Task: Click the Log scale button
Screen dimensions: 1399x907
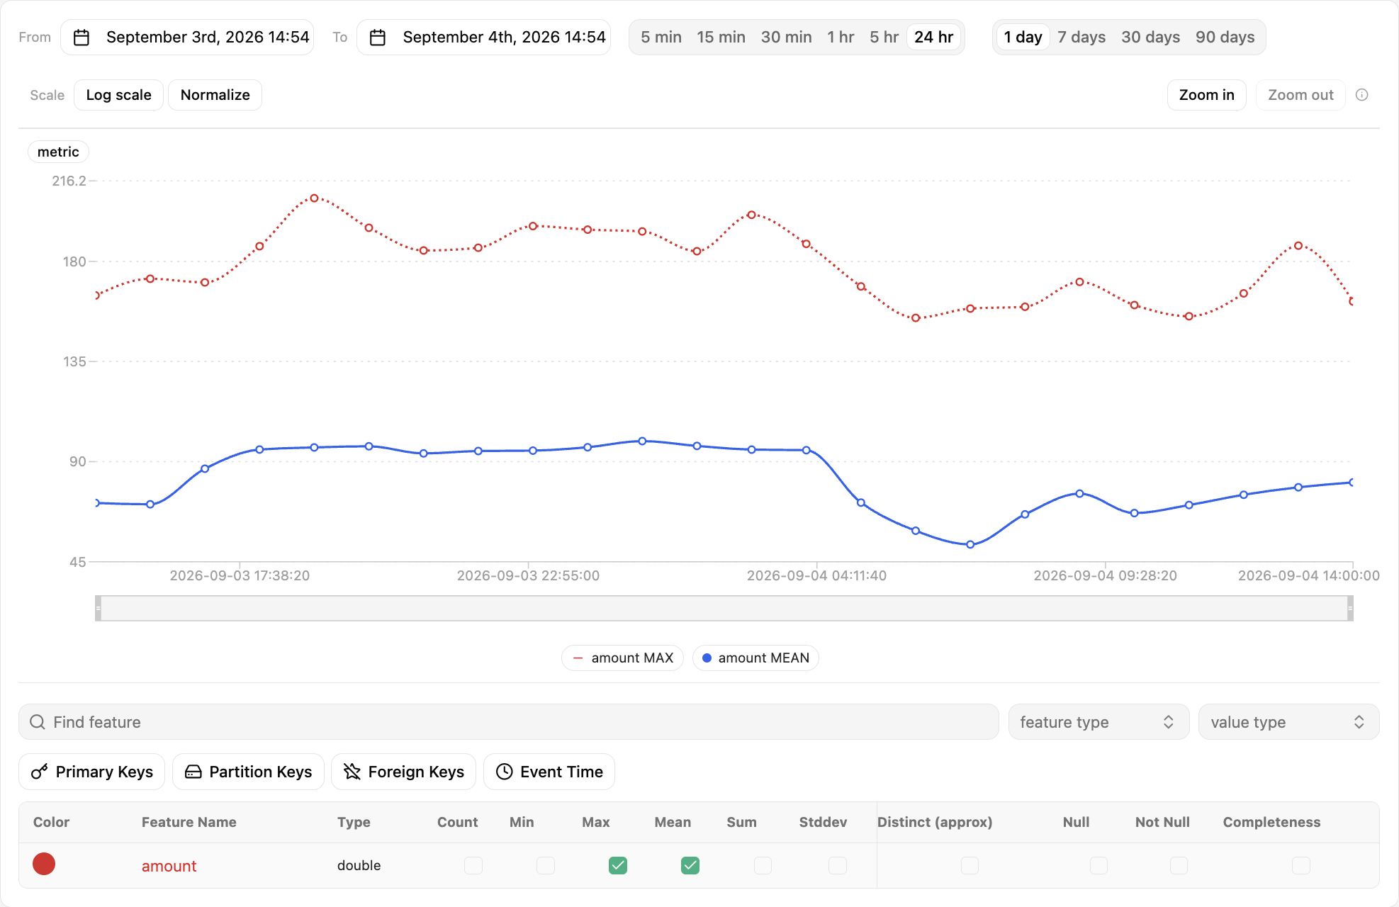Action: pos(118,95)
